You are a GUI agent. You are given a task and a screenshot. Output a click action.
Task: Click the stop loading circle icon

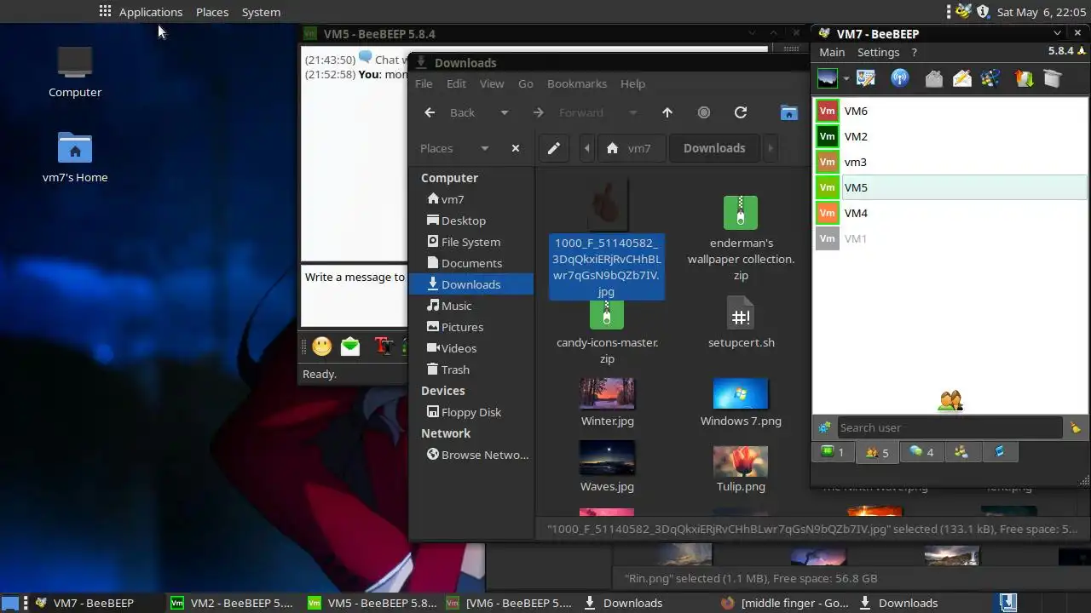pyautogui.click(x=704, y=112)
